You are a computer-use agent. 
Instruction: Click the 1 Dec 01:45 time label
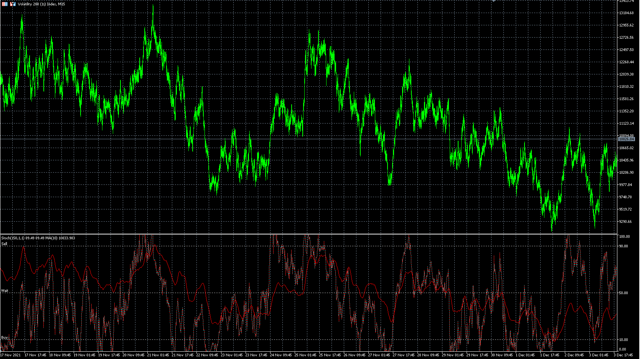click(525, 355)
